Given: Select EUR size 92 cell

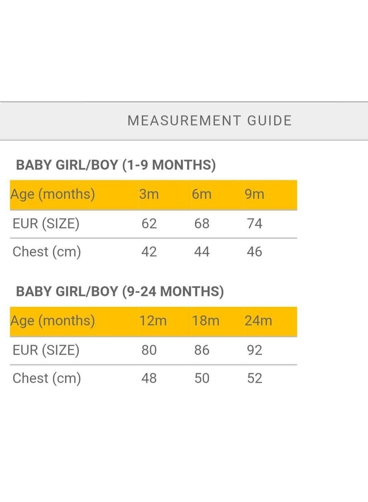Looking at the screenshot, I should coord(254,350).
